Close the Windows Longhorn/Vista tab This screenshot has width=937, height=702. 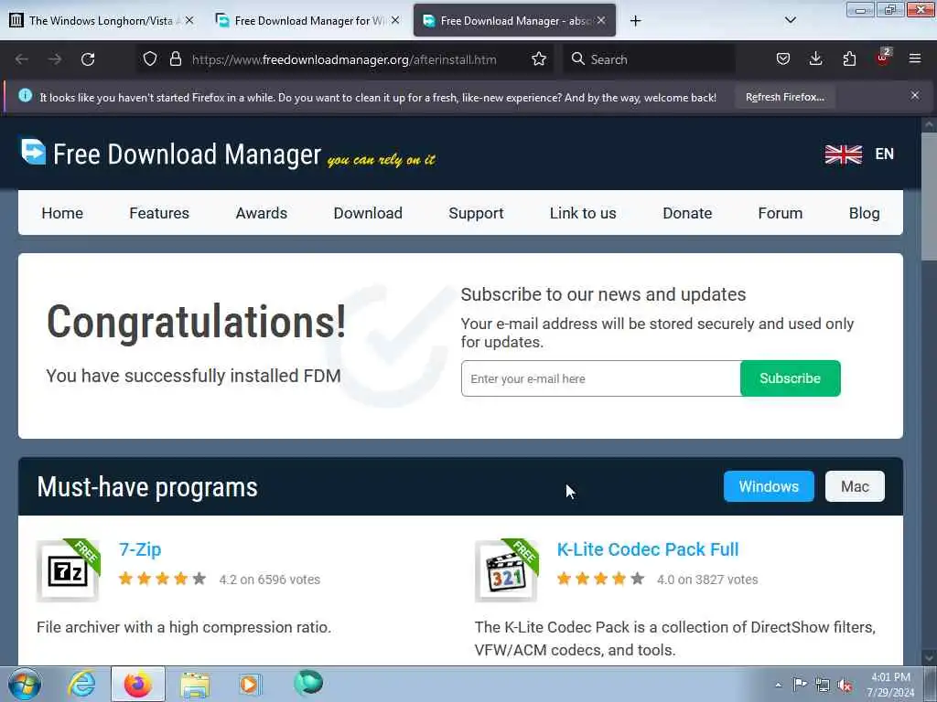(x=189, y=20)
